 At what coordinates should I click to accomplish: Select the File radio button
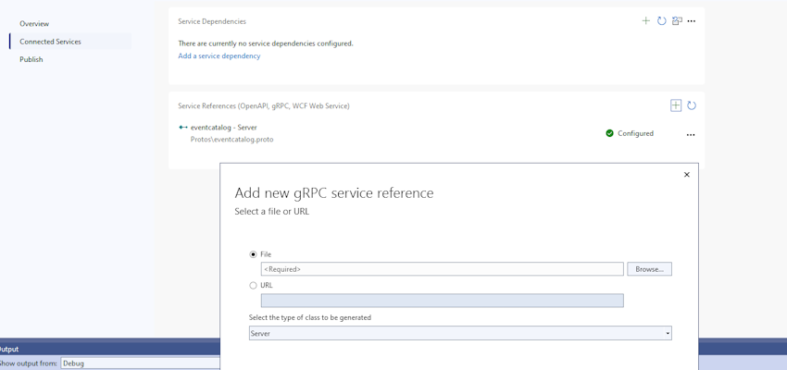[253, 254]
